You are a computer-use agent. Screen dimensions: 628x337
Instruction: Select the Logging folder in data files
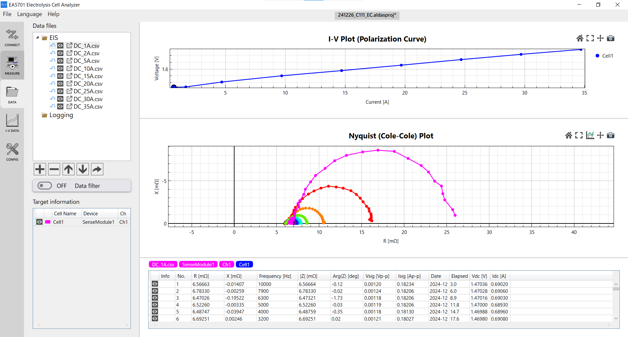(61, 115)
